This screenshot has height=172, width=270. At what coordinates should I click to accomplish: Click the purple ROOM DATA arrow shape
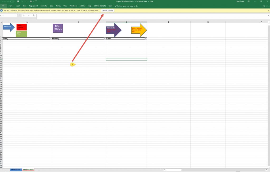pos(113,30)
